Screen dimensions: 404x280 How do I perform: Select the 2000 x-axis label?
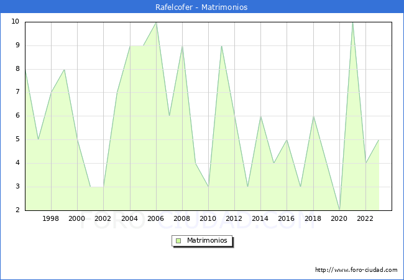point(77,218)
